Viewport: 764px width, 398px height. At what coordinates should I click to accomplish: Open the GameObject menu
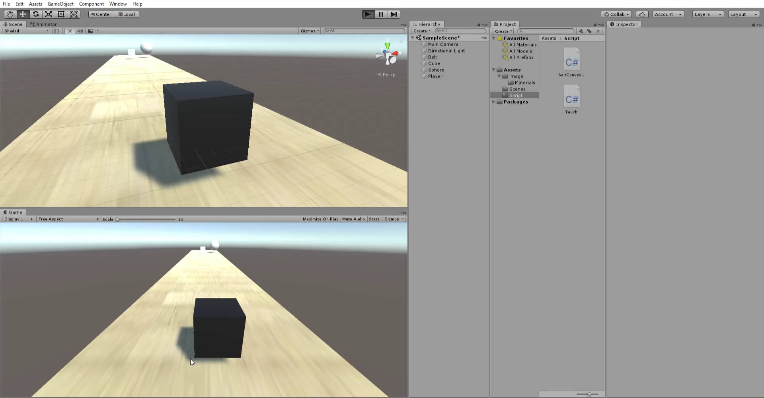(x=60, y=4)
